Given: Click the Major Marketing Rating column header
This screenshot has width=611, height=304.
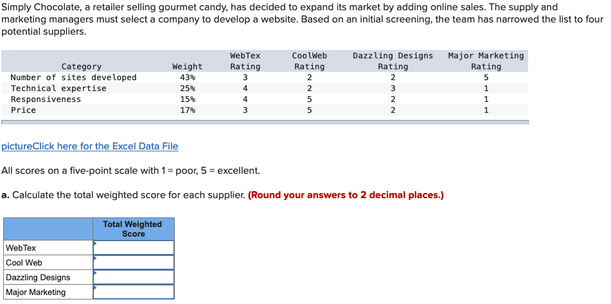Looking at the screenshot, I should pos(486,61).
